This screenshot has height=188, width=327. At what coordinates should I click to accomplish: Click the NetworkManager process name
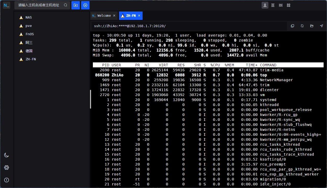tap(276, 80)
